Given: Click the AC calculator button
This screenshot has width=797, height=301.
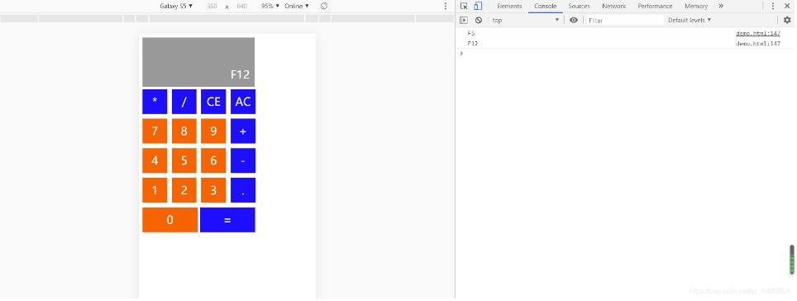Looking at the screenshot, I should point(243,102).
